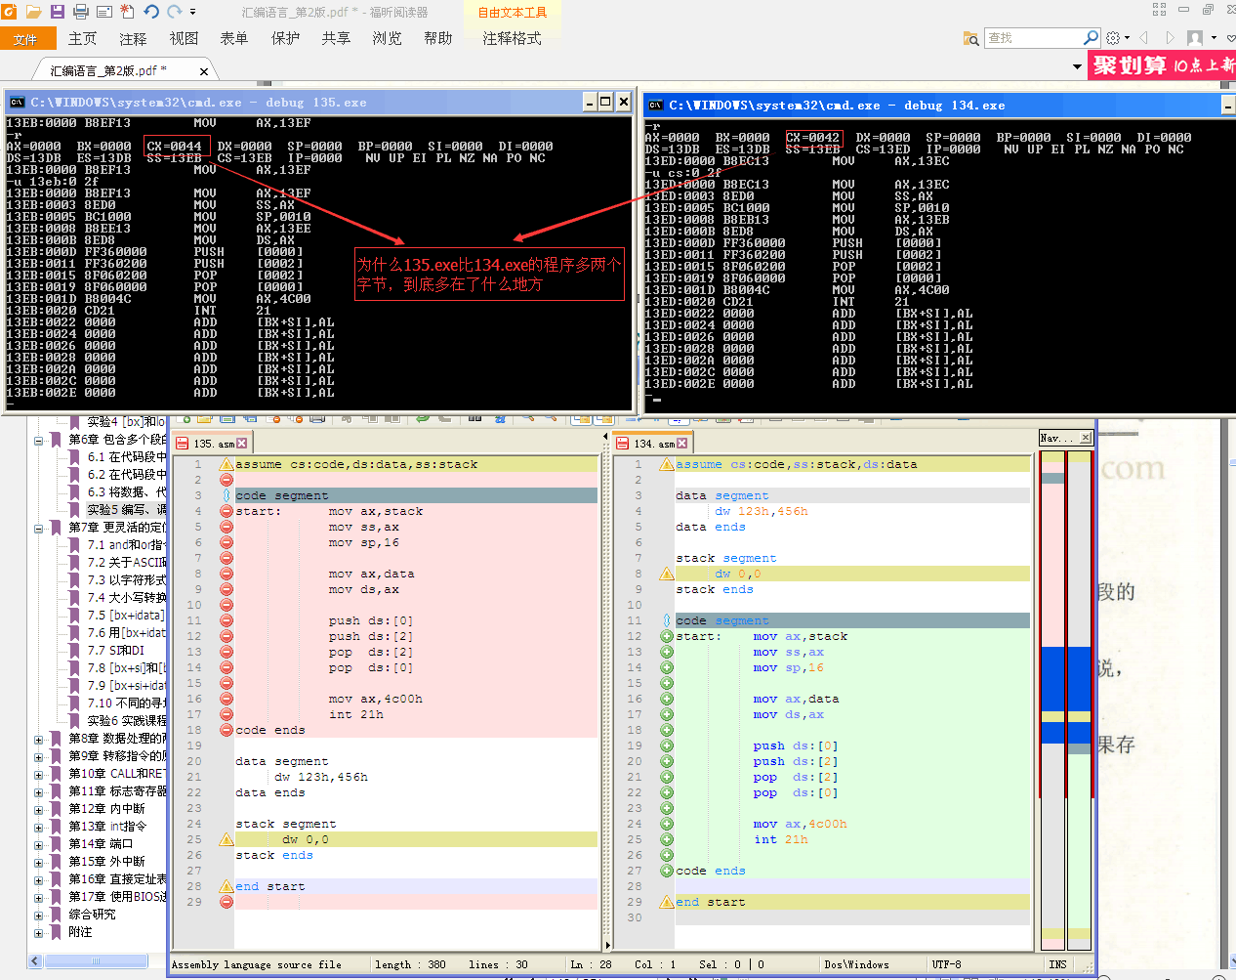Open the 文件 menu
Viewport: 1236px width, 980px height.
(26, 39)
